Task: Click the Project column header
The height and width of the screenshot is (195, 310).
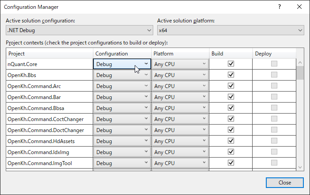Action: click(49, 53)
